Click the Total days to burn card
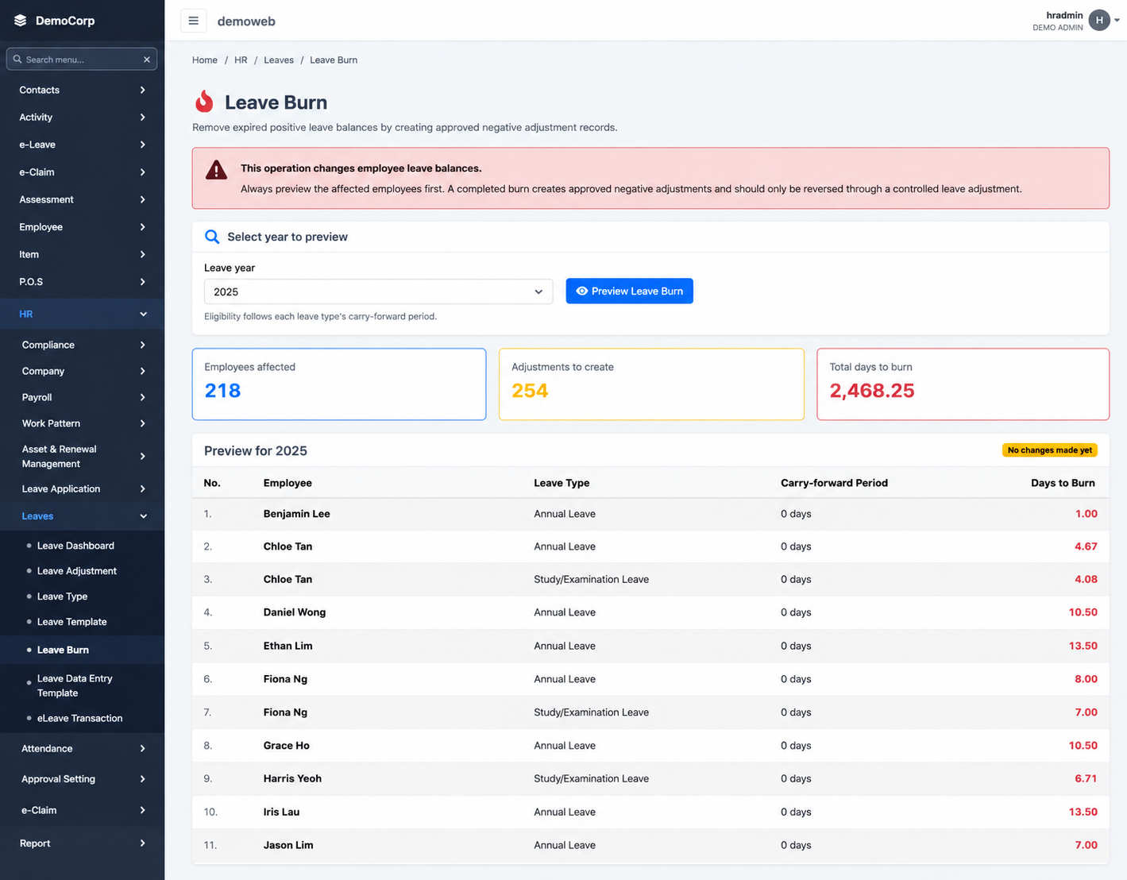Viewport: 1127px width, 880px height. [x=963, y=384]
